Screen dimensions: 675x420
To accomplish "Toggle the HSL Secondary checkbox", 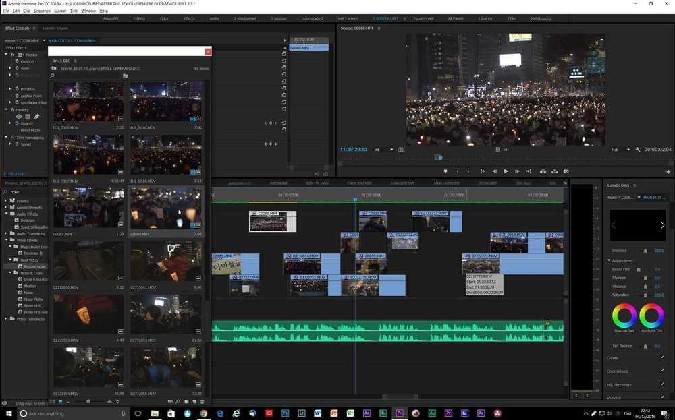I will (x=662, y=384).
